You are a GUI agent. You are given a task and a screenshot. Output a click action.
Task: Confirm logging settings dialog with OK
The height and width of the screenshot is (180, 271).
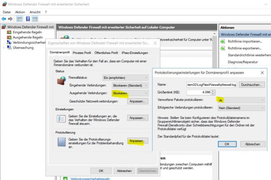(x=227, y=144)
